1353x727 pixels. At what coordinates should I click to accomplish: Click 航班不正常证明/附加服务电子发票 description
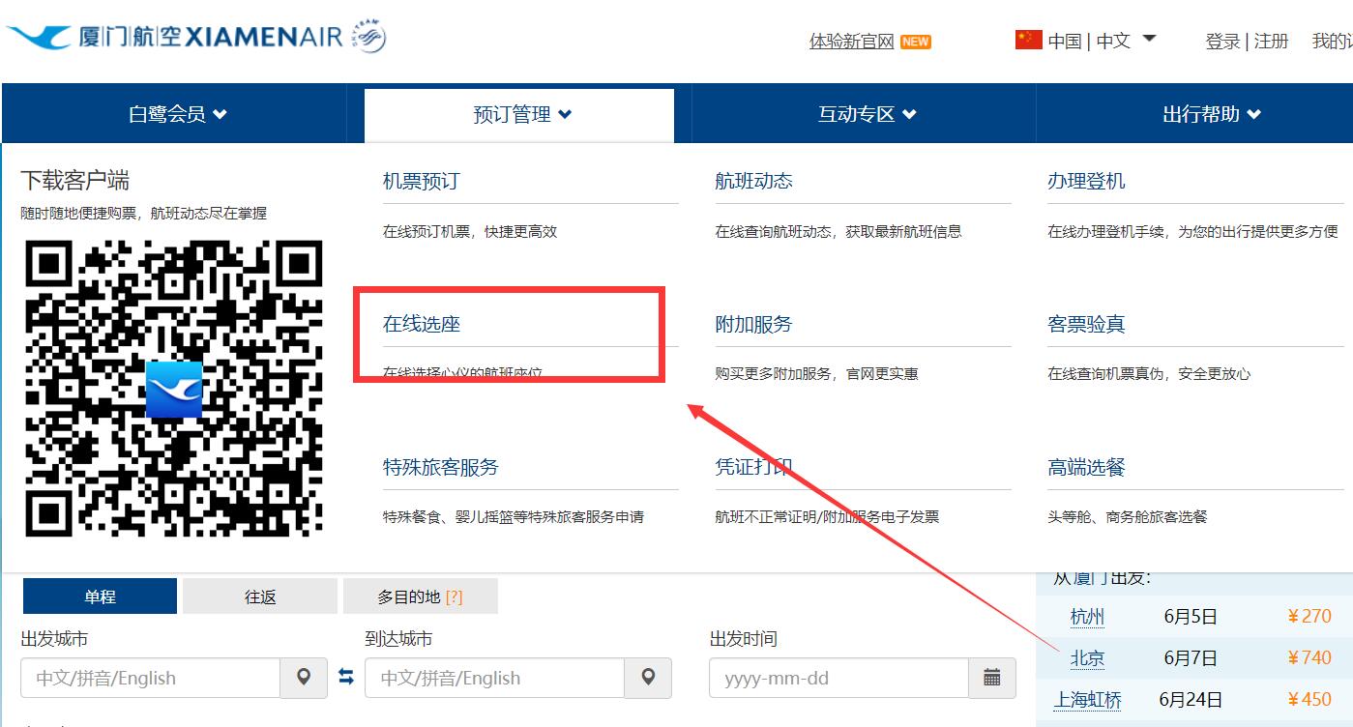[827, 517]
